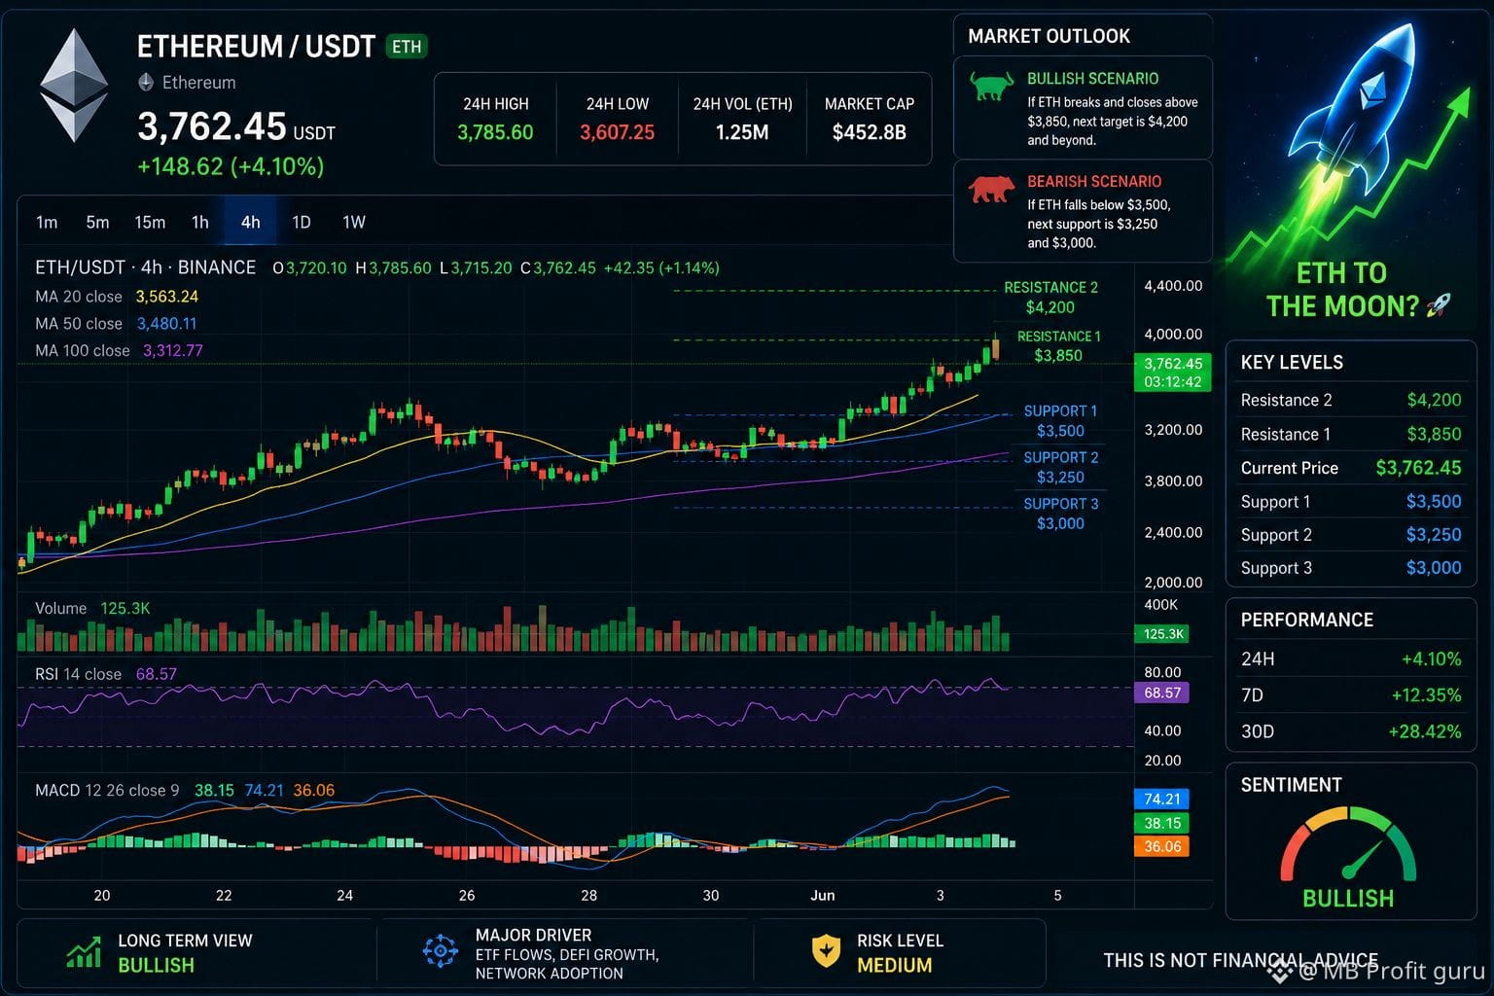Click the MARKET OUTLOOK panel title

[x=1049, y=36]
